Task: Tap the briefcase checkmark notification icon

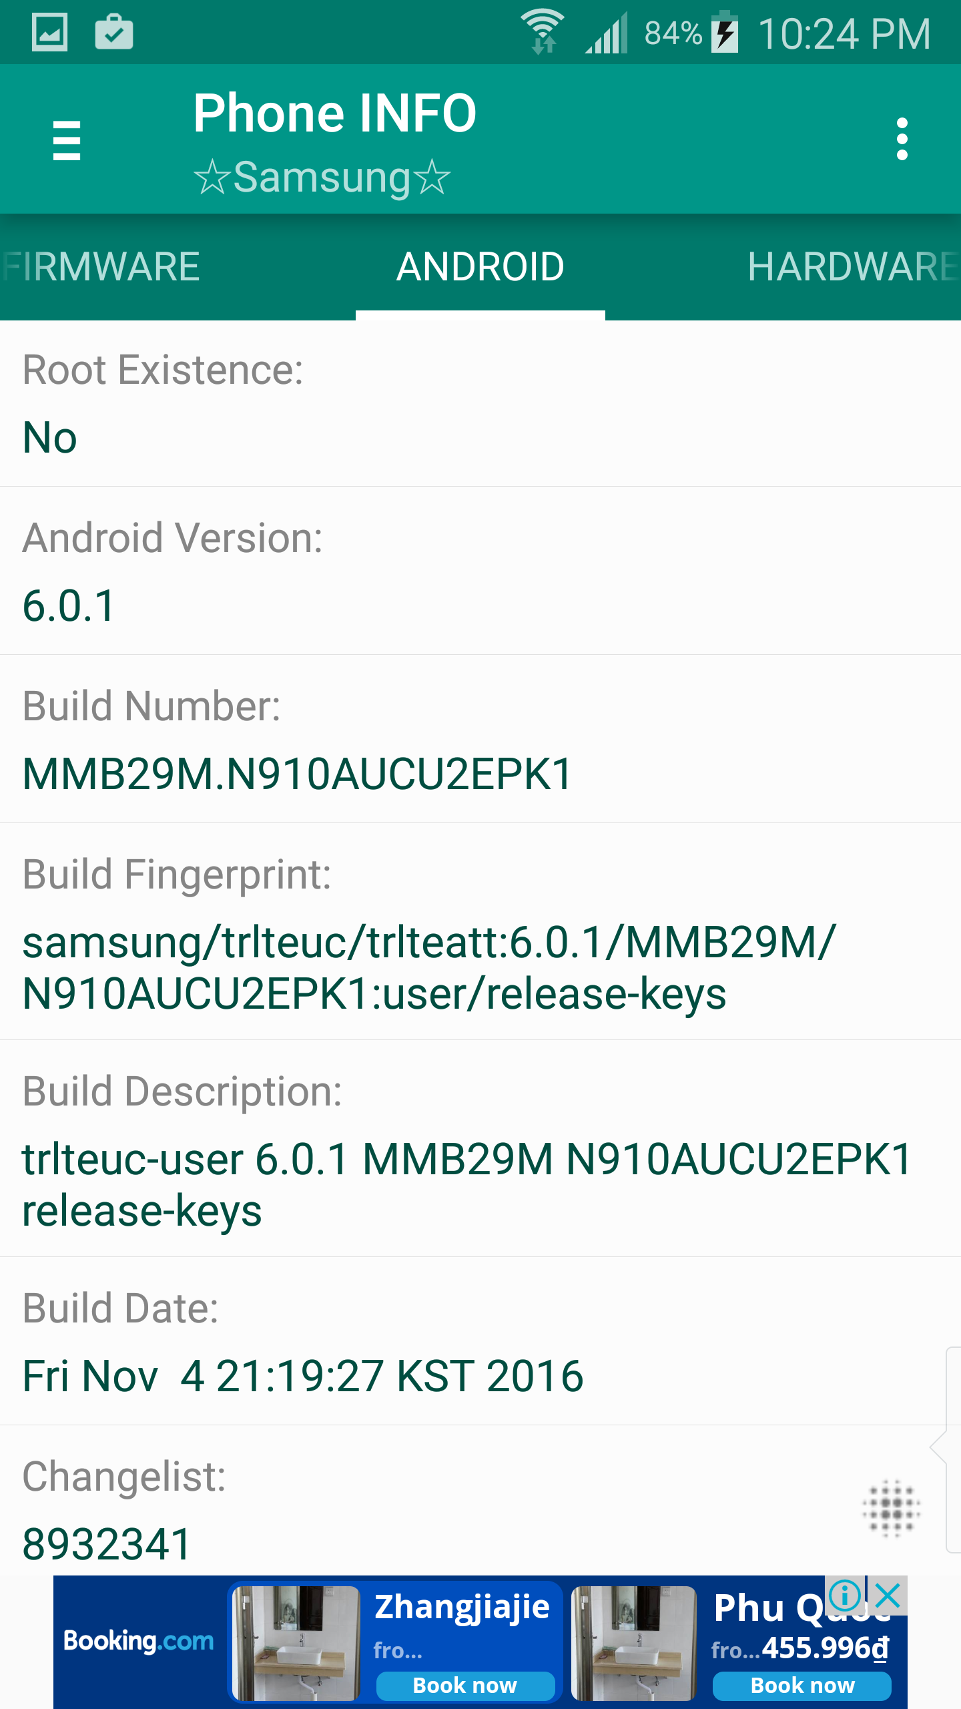Action: click(114, 32)
